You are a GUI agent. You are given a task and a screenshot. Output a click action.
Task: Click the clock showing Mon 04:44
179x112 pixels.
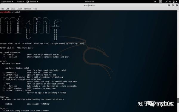89,1
